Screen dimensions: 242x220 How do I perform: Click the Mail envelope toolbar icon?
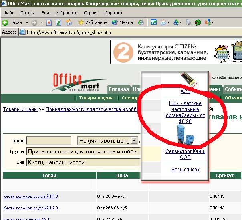tap(163, 22)
